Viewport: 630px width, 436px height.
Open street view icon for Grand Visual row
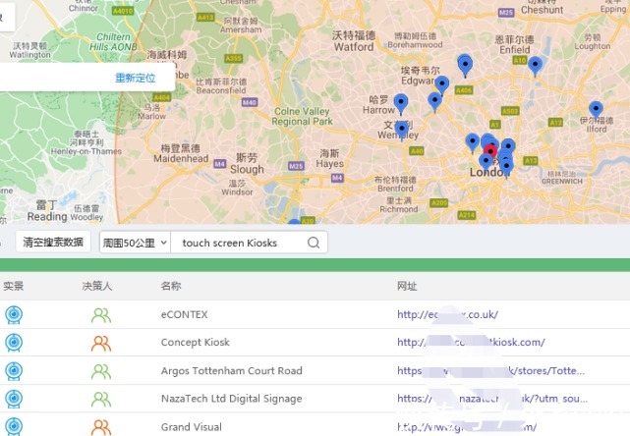tap(14, 427)
